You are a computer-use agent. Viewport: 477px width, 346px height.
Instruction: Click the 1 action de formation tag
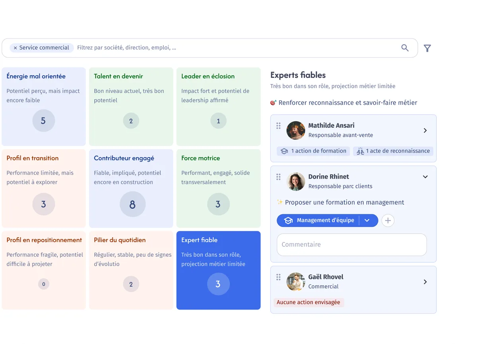pyautogui.click(x=313, y=151)
